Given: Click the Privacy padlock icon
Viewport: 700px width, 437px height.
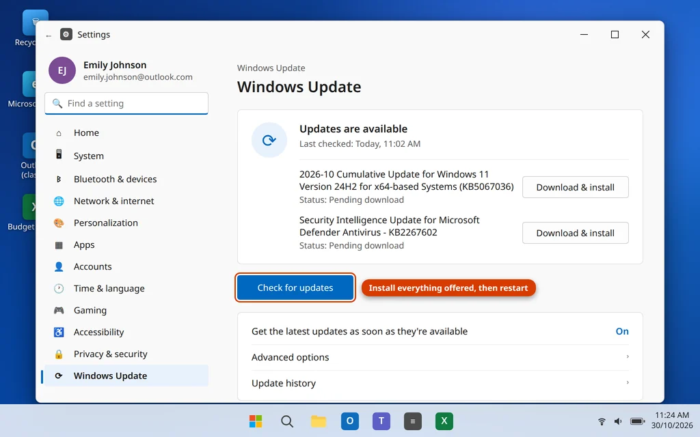Looking at the screenshot, I should click(x=59, y=354).
